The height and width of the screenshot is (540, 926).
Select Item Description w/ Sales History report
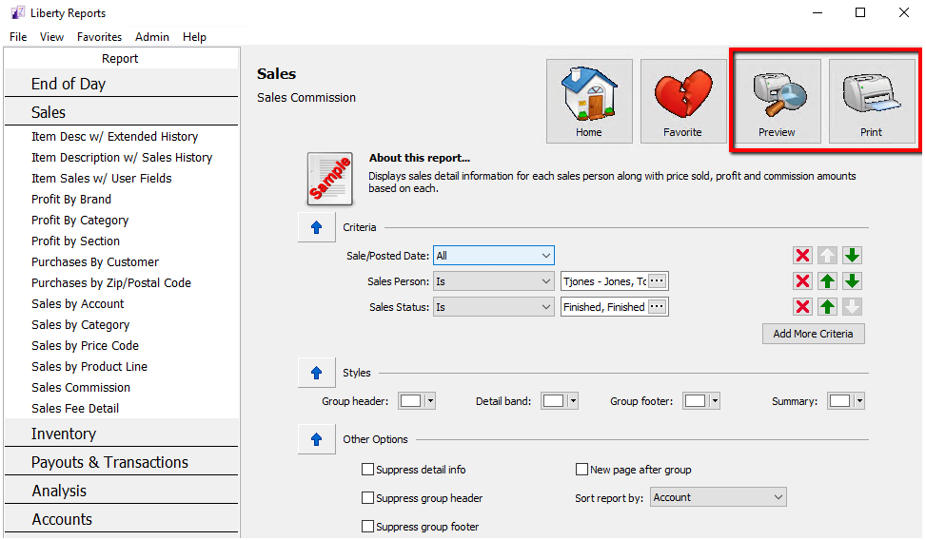click(122, 158)
